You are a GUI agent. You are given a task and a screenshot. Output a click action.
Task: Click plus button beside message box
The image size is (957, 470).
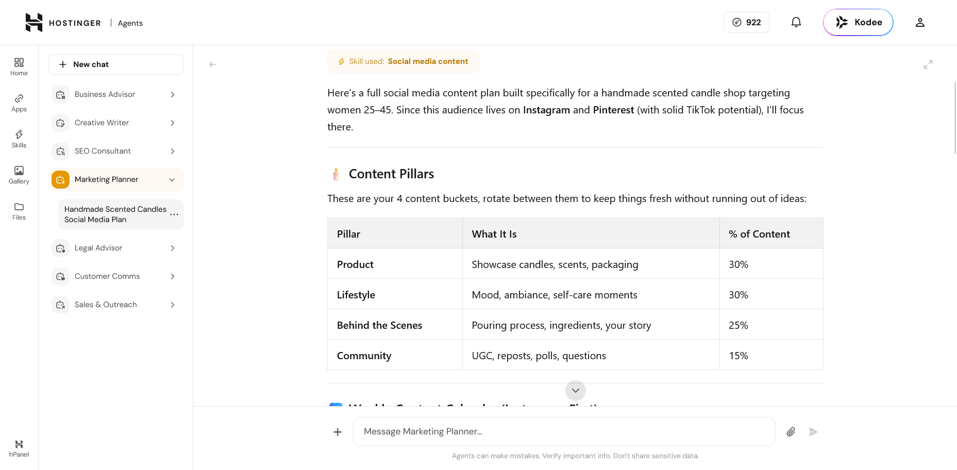coord(338,432)
